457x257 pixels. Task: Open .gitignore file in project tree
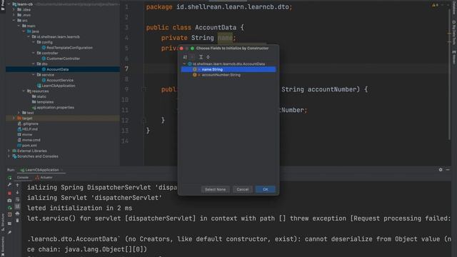click(x=30, y=124)
